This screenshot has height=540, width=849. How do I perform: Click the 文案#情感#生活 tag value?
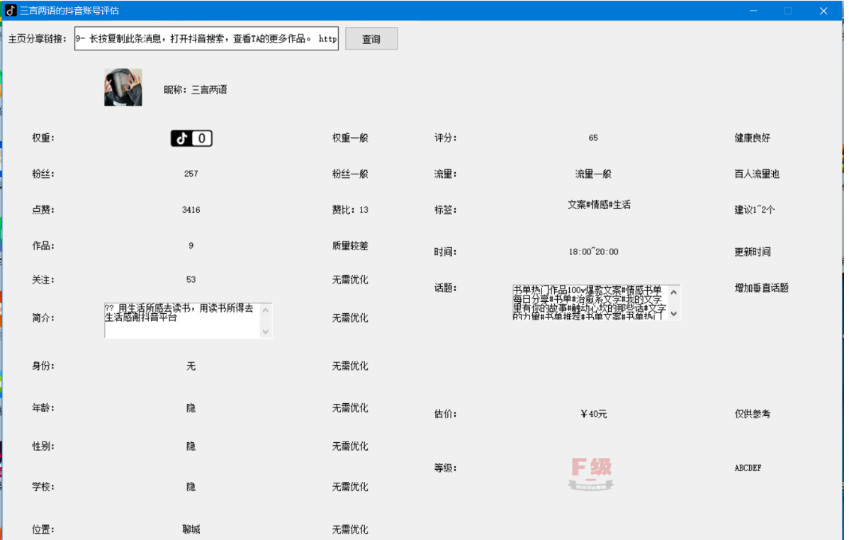(599, 205)
